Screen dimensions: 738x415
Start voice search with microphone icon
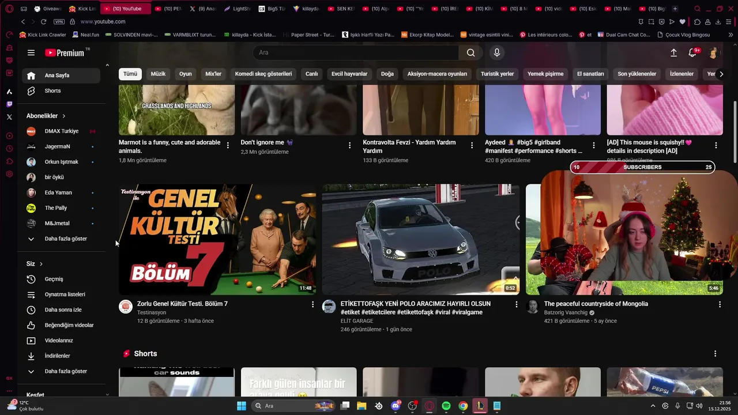[497, 52]
